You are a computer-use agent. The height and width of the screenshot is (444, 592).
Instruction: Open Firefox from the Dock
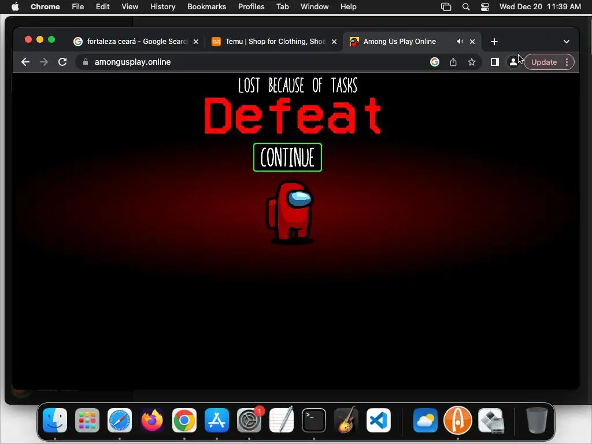[x=152, y=420]
